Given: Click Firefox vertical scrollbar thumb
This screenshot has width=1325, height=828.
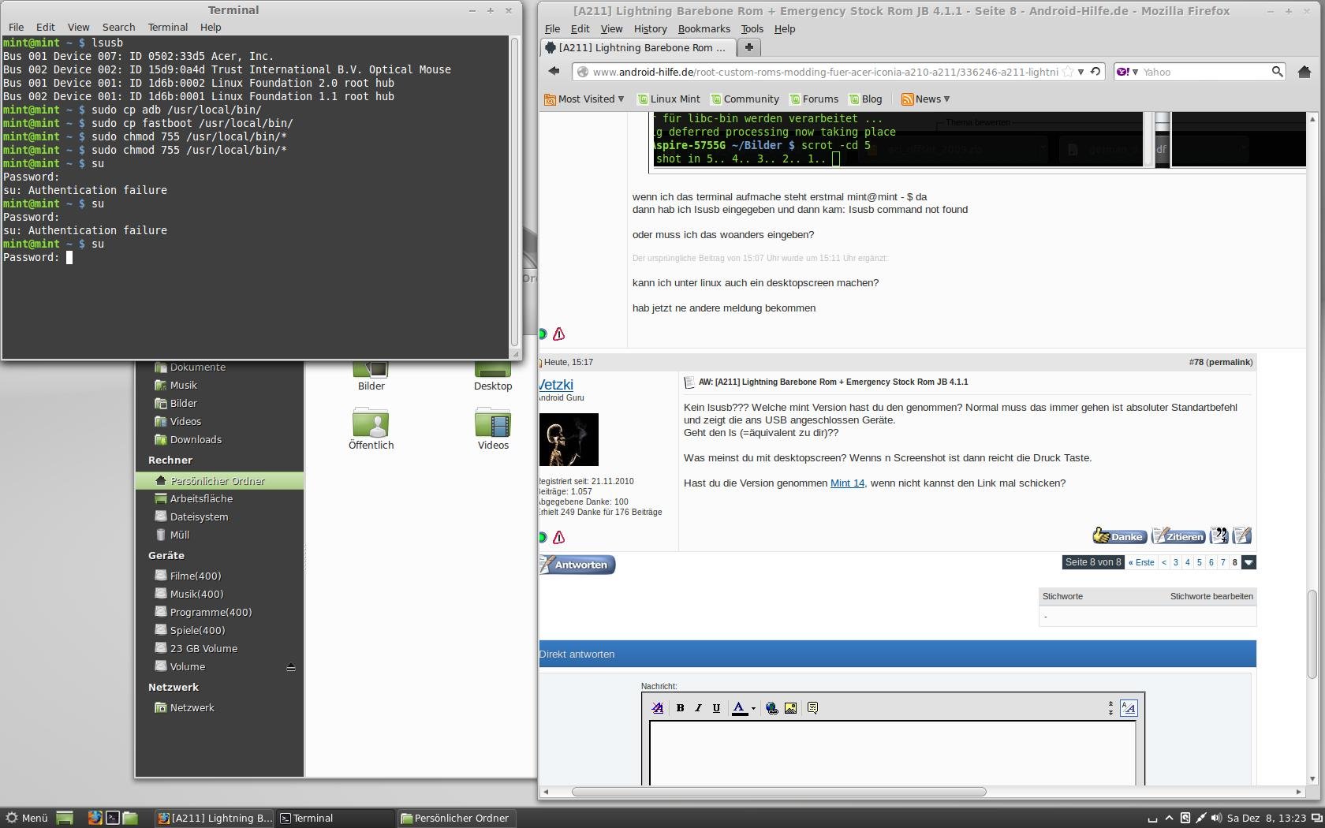Looking at the screenshot, I should (1312, 635).
